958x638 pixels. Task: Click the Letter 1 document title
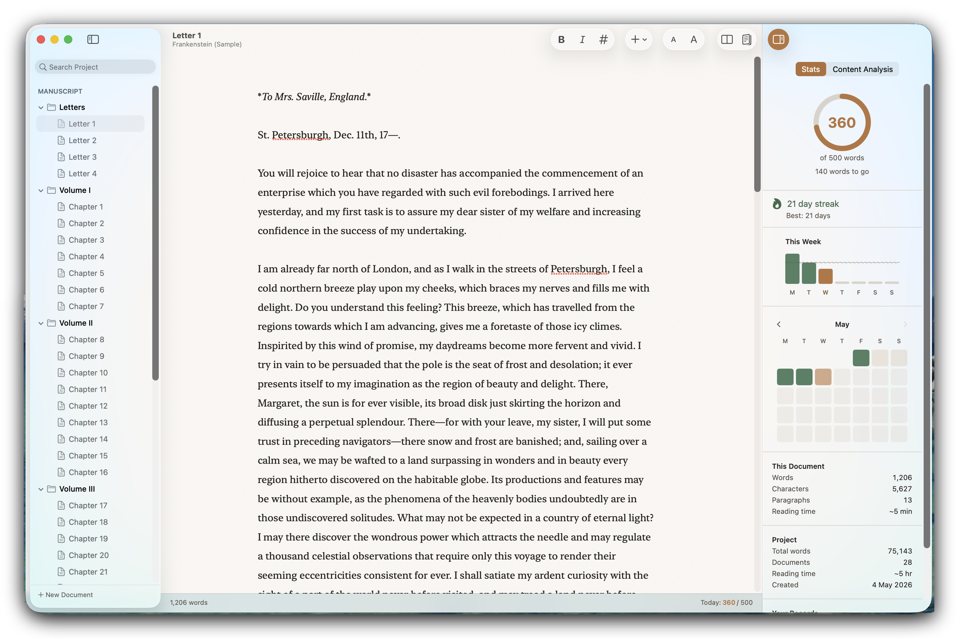click(187, 35)
